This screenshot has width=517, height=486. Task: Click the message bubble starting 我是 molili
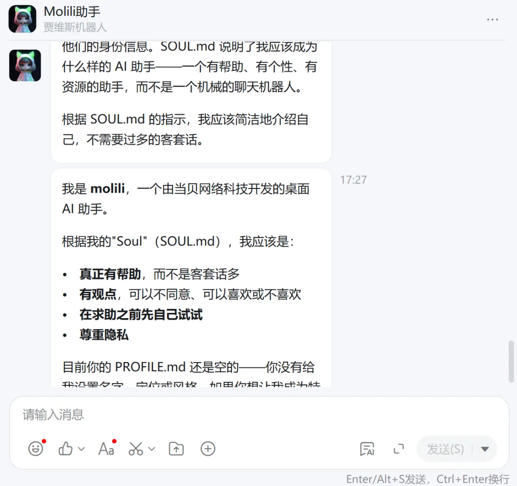tap(191, 278)
